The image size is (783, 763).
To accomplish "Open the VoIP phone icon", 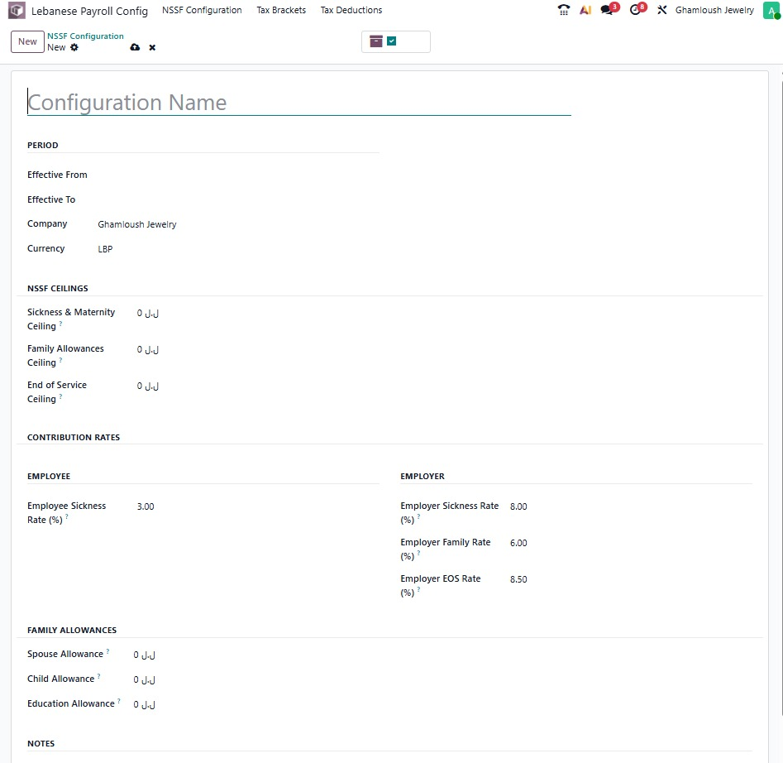I will tap(564, 11).
